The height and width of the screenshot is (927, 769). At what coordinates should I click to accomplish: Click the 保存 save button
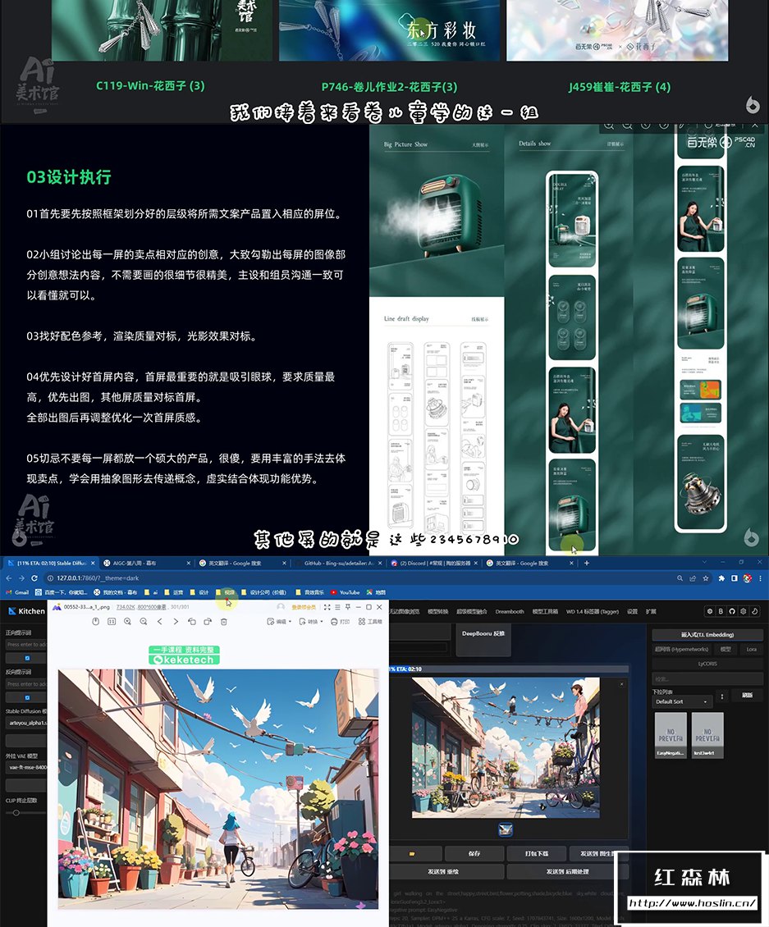pos(474,854)
